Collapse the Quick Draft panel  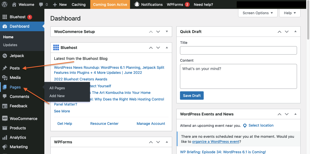(295, 31)
